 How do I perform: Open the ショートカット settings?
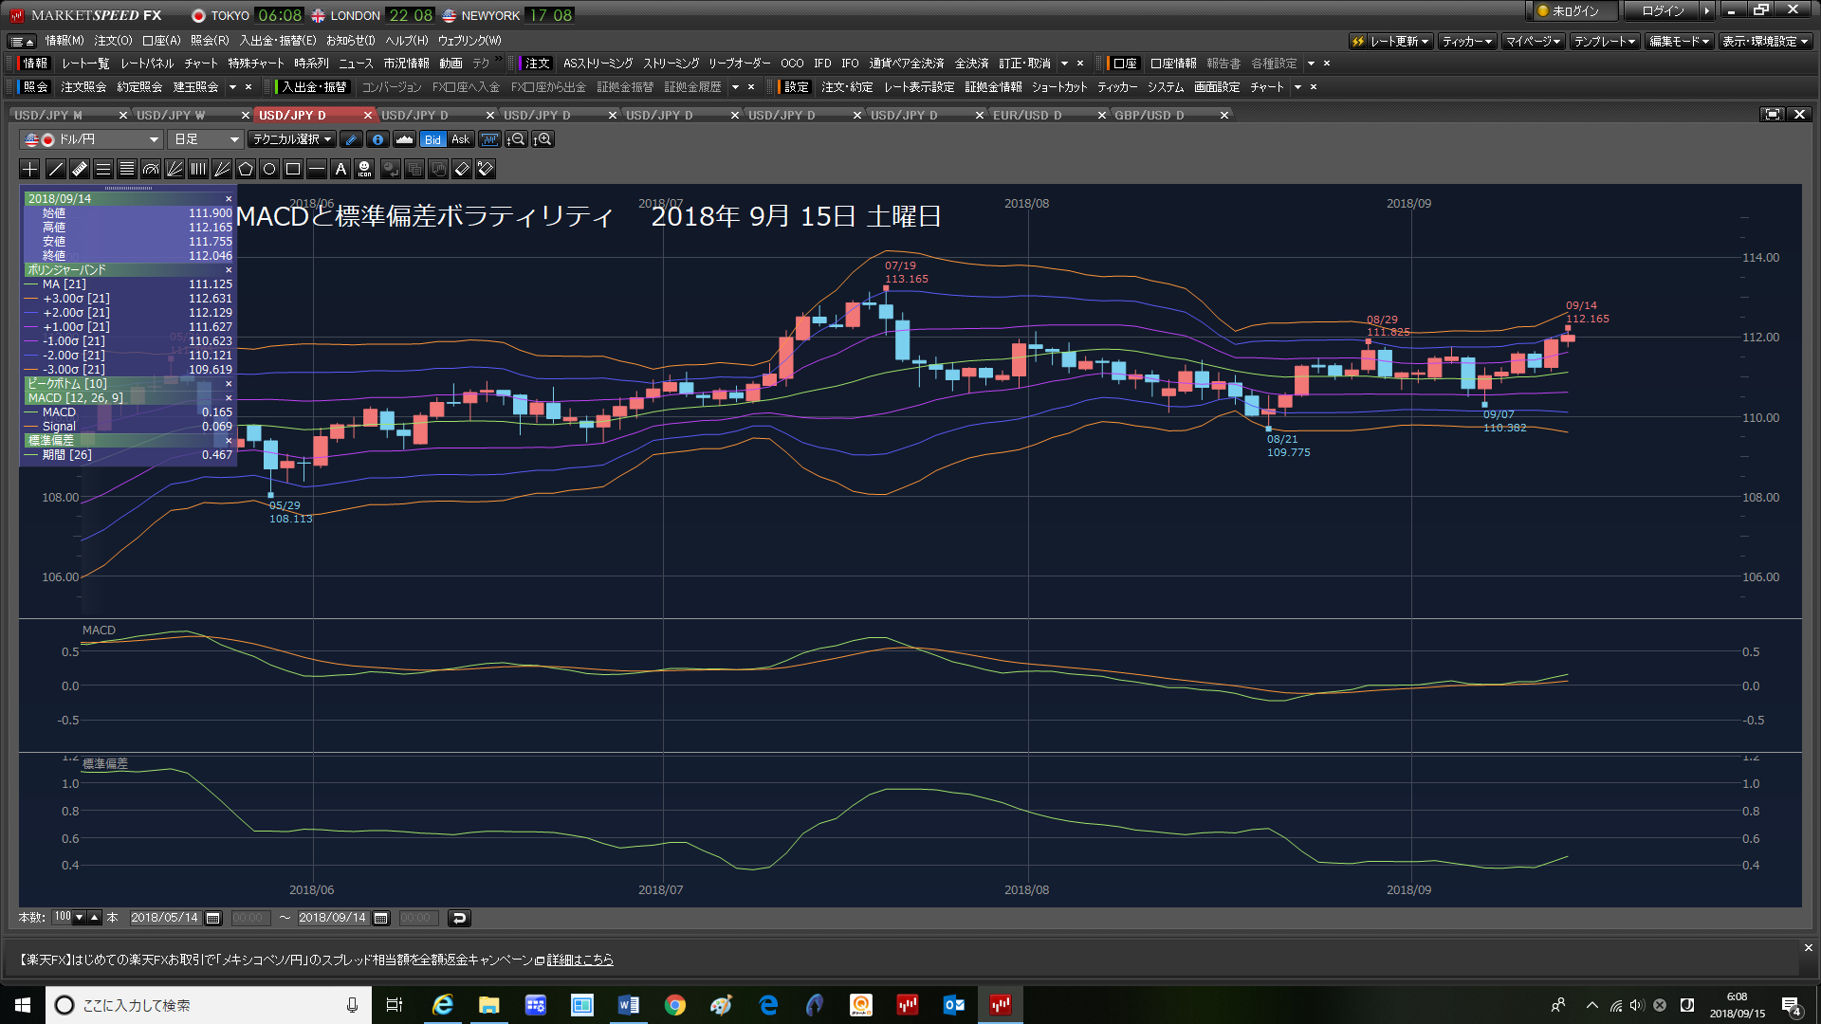coord(1059,87)
